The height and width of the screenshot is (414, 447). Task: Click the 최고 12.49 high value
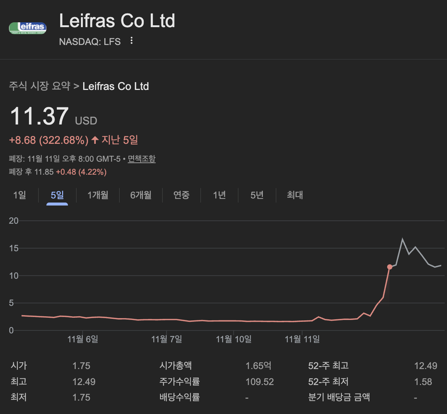84,382
